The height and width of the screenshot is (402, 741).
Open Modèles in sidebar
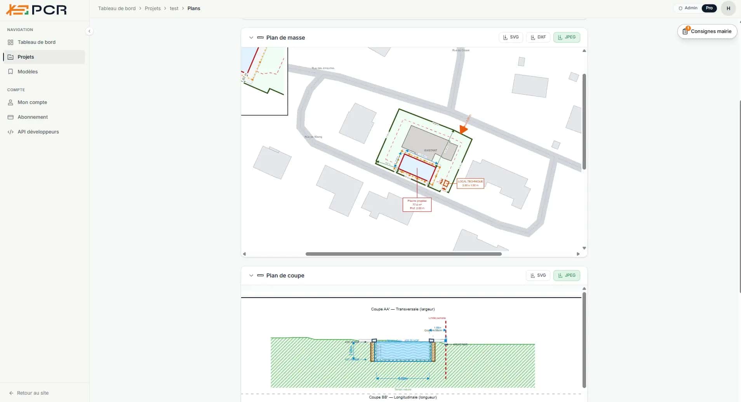[44, 72]
